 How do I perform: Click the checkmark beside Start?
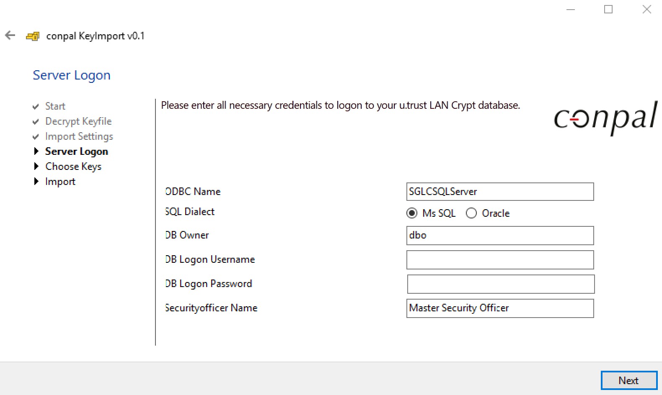tap(36, 107)
